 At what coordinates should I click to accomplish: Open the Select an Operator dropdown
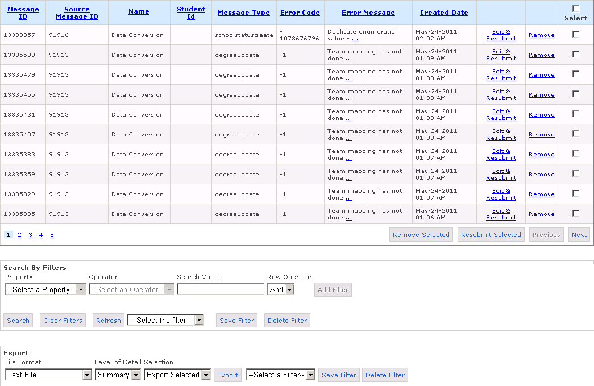pos(131,290)
